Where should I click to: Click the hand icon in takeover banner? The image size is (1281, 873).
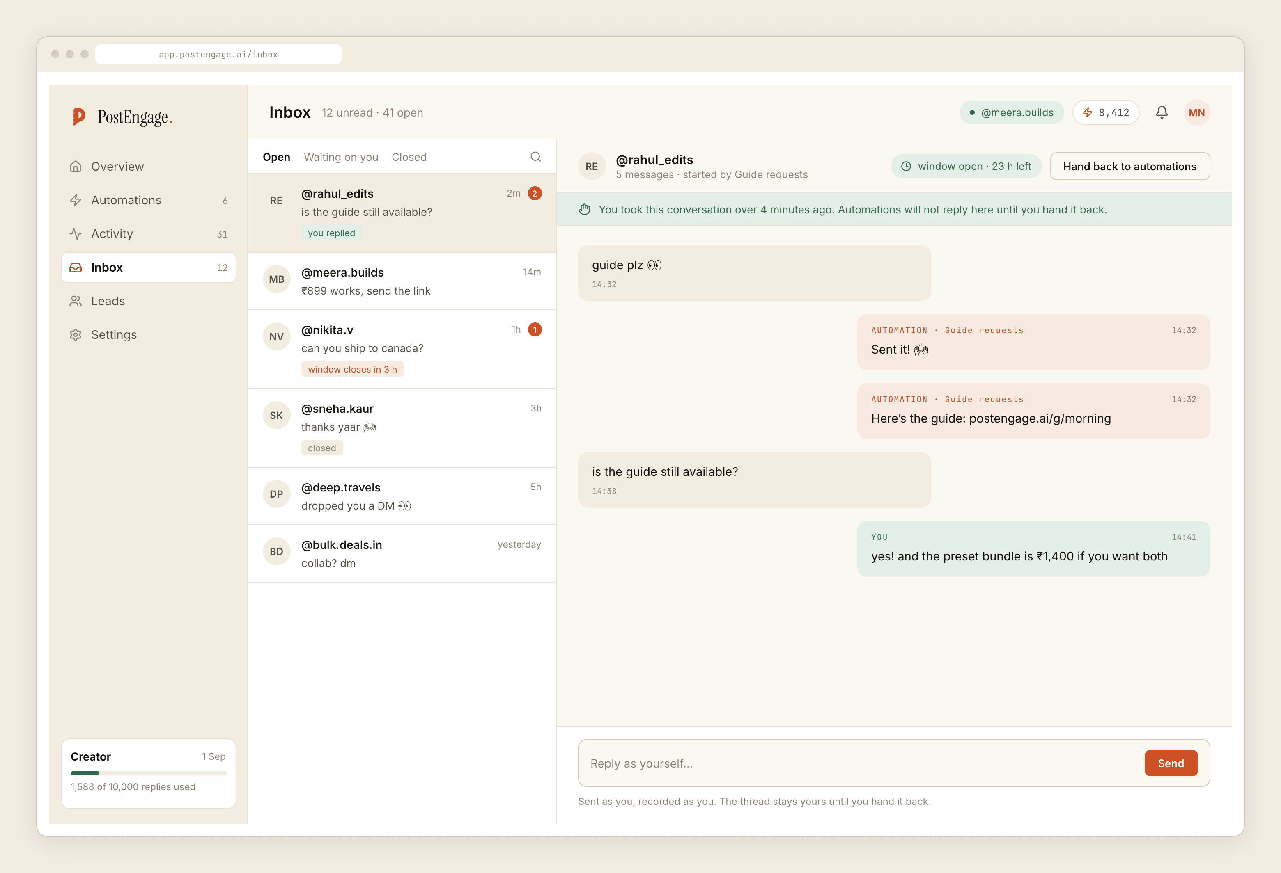[x=584, y=209]
